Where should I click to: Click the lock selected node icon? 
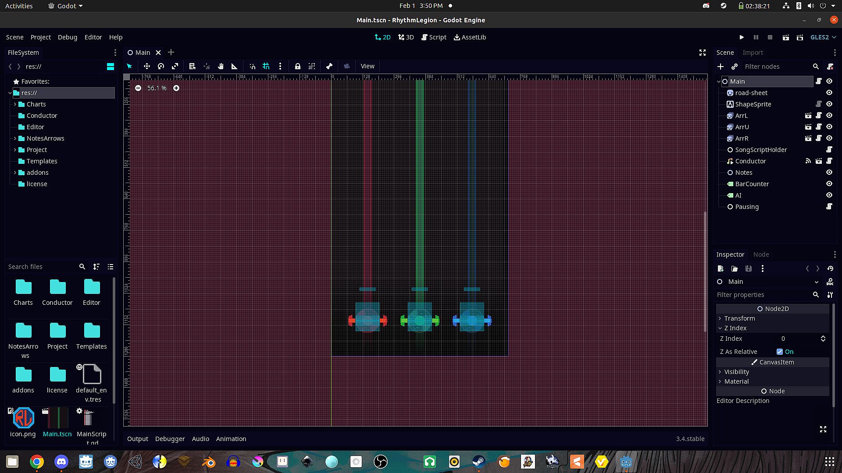point(298,66)
